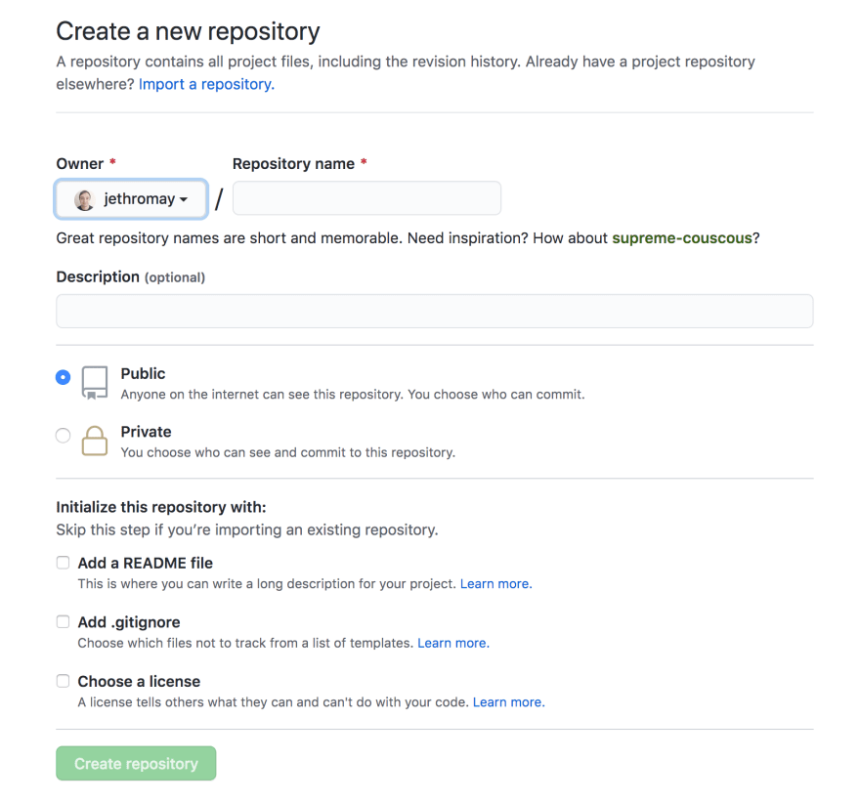This screenshot has width=860, height=803.
Task: Click the owner dropdown caret arrow
Action: (184, 199)
